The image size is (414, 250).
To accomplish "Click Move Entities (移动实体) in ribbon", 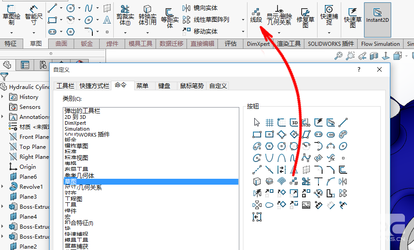I will point(200,31).
